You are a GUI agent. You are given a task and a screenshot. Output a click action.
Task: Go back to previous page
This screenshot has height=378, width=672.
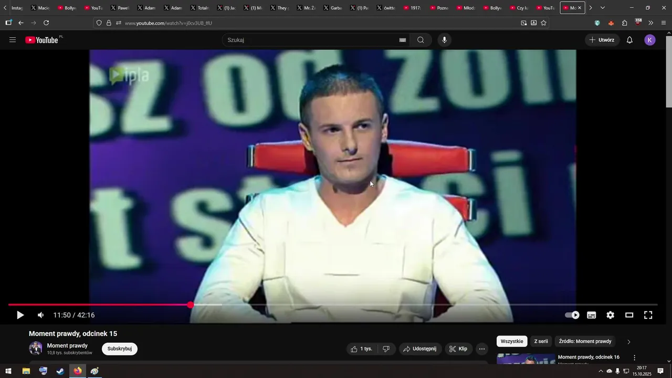(x=21, y=23)
